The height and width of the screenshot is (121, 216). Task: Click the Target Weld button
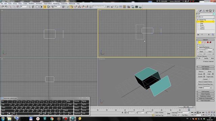pyautogui.click(x=210, y=77)
